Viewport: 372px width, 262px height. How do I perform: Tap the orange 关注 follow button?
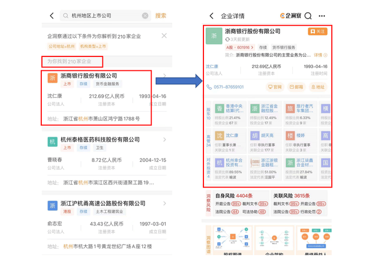317,31
